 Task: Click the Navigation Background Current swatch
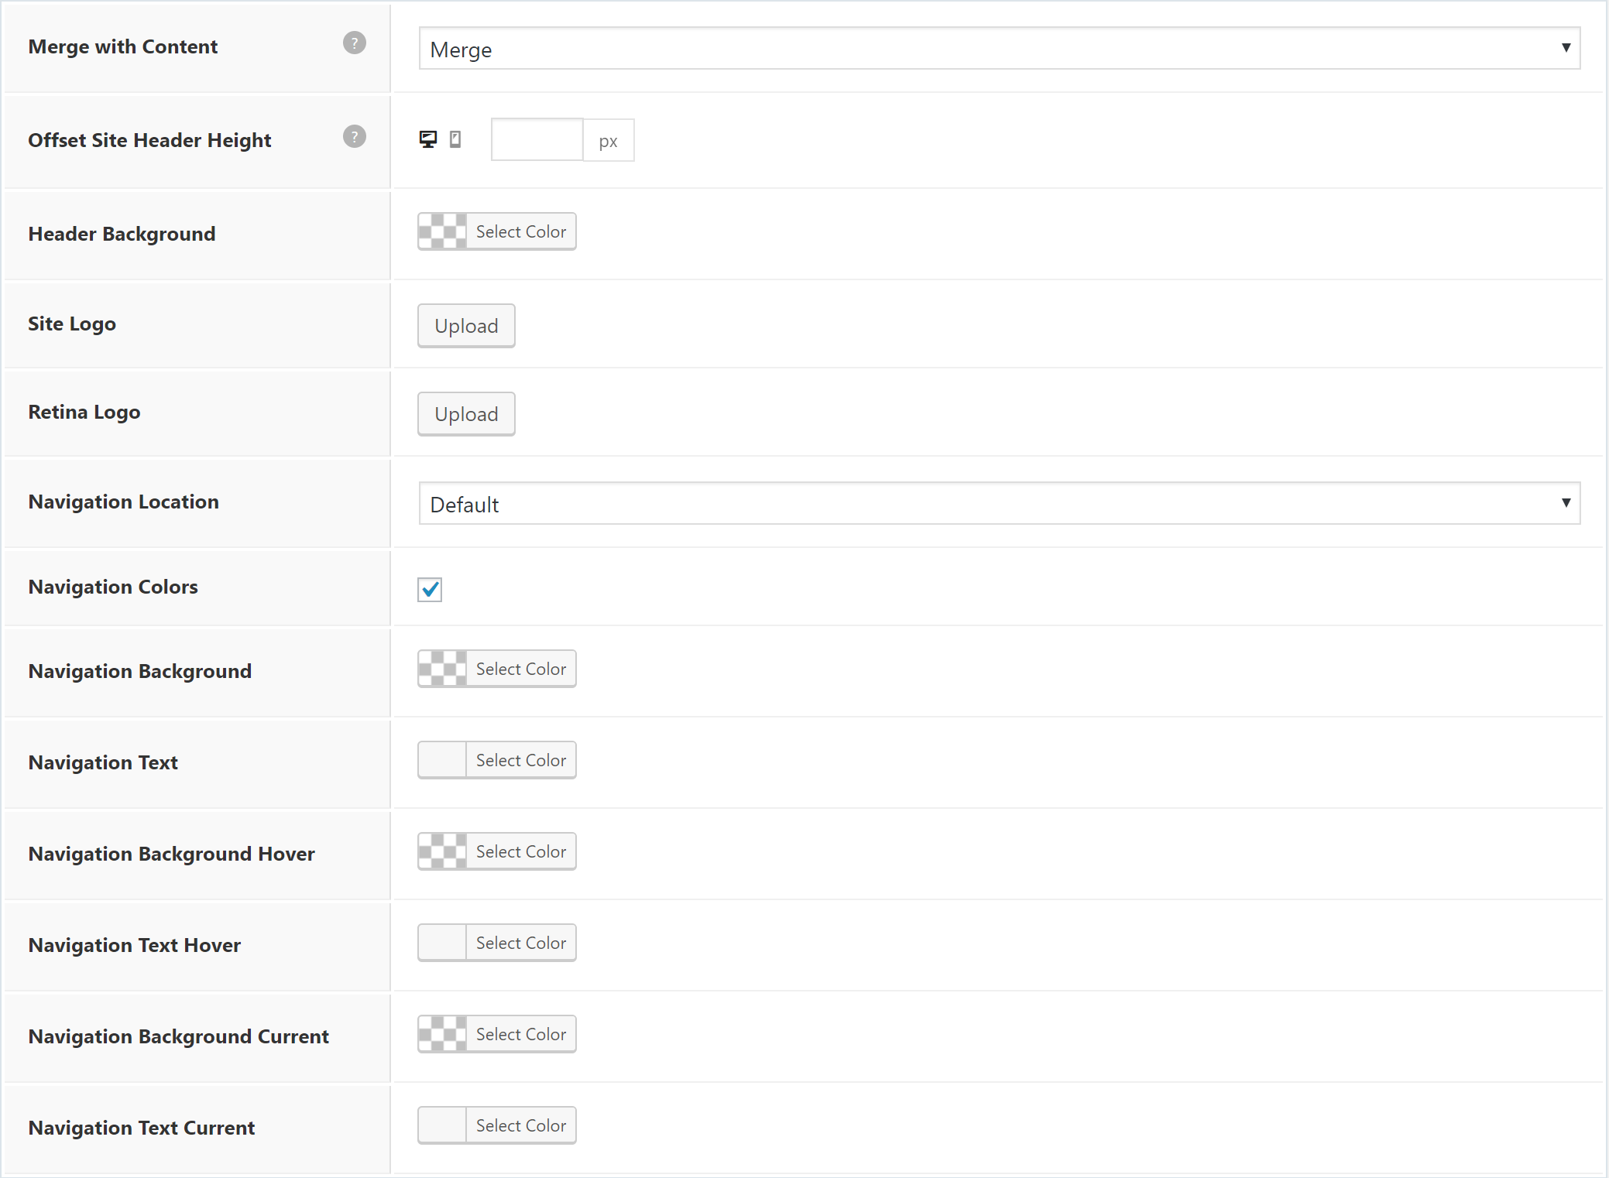[442, 1034]
